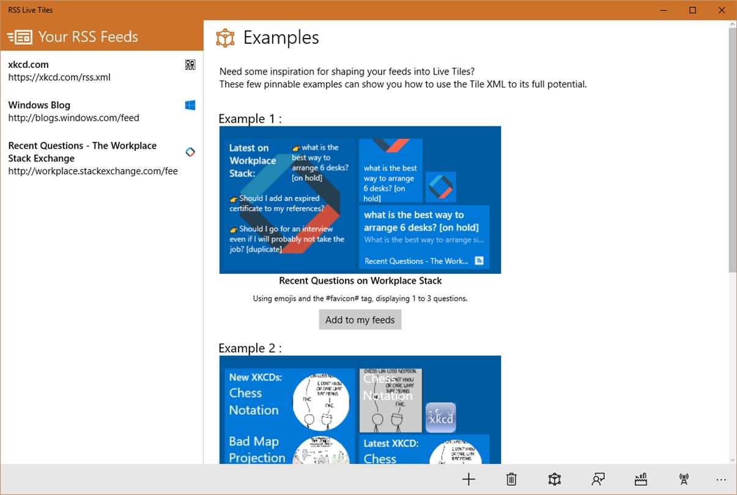737x495 pixels.
Task: Click the Windows Blog logo icon
Action: pyautogui.click(x=190, y=105)
